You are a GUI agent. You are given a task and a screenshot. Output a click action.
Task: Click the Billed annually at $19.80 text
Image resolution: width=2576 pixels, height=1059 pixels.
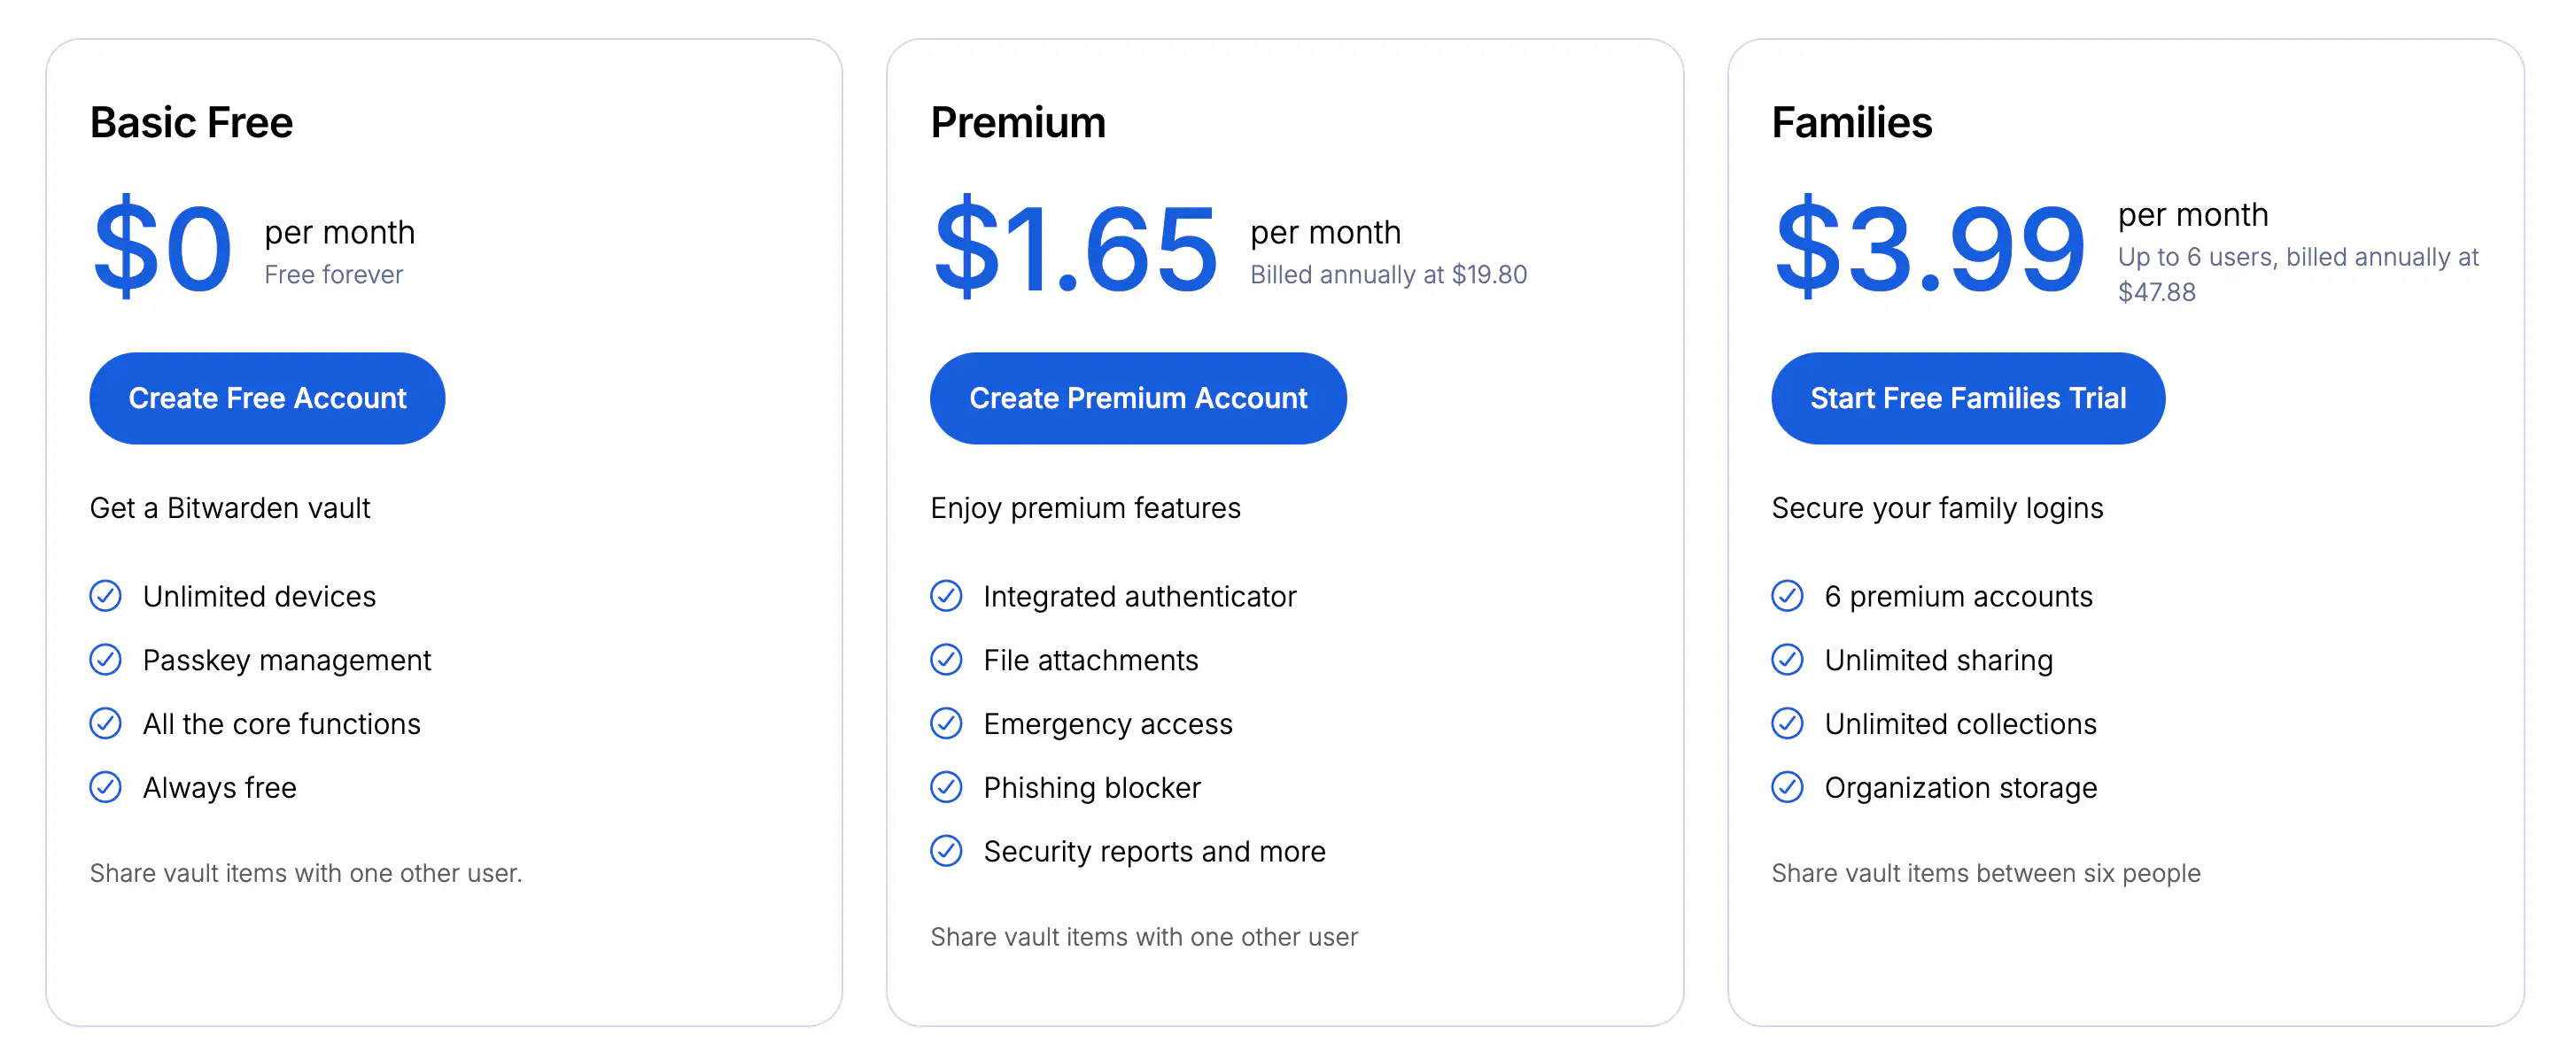pyautogui.click(x=1388, y=273)
